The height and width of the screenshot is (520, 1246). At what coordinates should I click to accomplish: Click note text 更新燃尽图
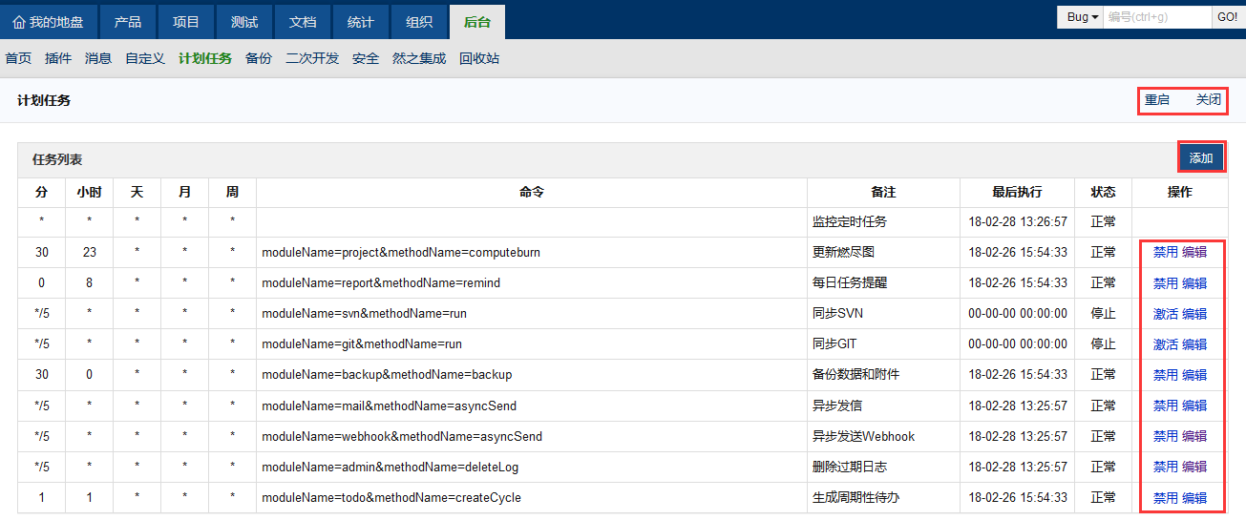[x=843, y=253]
